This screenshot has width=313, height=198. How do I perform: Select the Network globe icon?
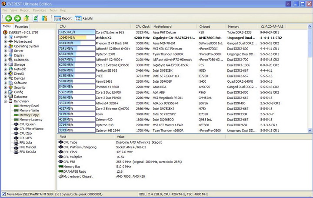[x=10, y=69]
